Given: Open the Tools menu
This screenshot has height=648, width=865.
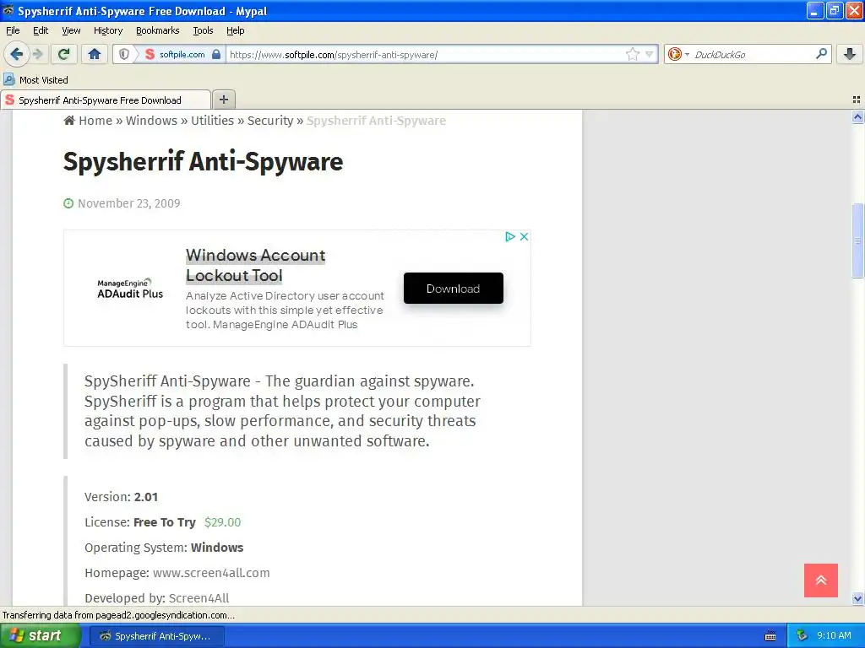Looking at the screenshot, I should click(x=203, y=30).
